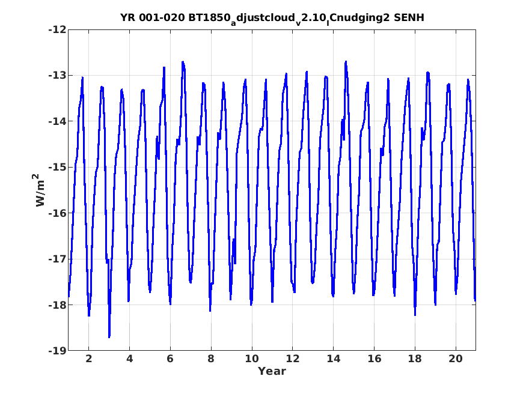
Task: Click x-axis tick label 8
Action: click(211, 359)
